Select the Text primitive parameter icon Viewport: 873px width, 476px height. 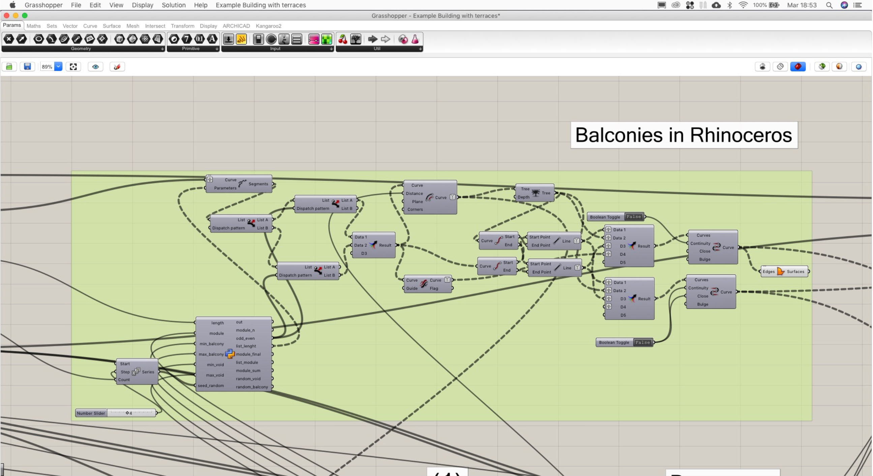pos(212,39)
